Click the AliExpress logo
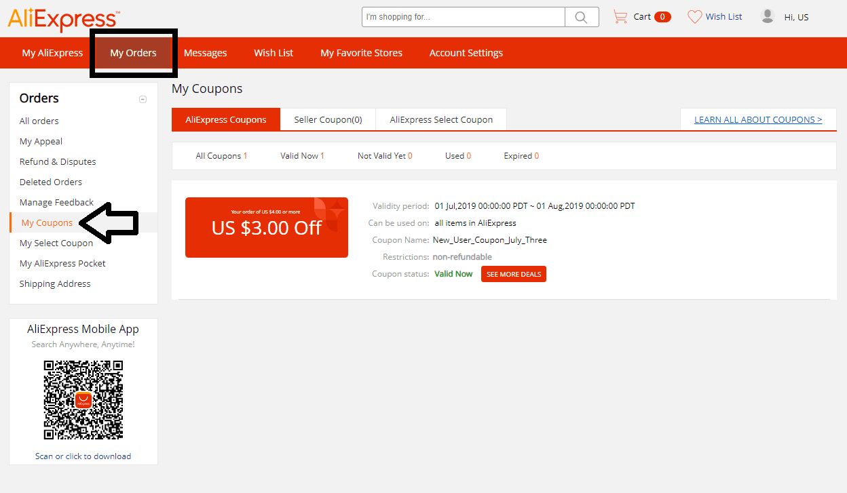Viewport: 847px width, 493px height. point(64,19)
